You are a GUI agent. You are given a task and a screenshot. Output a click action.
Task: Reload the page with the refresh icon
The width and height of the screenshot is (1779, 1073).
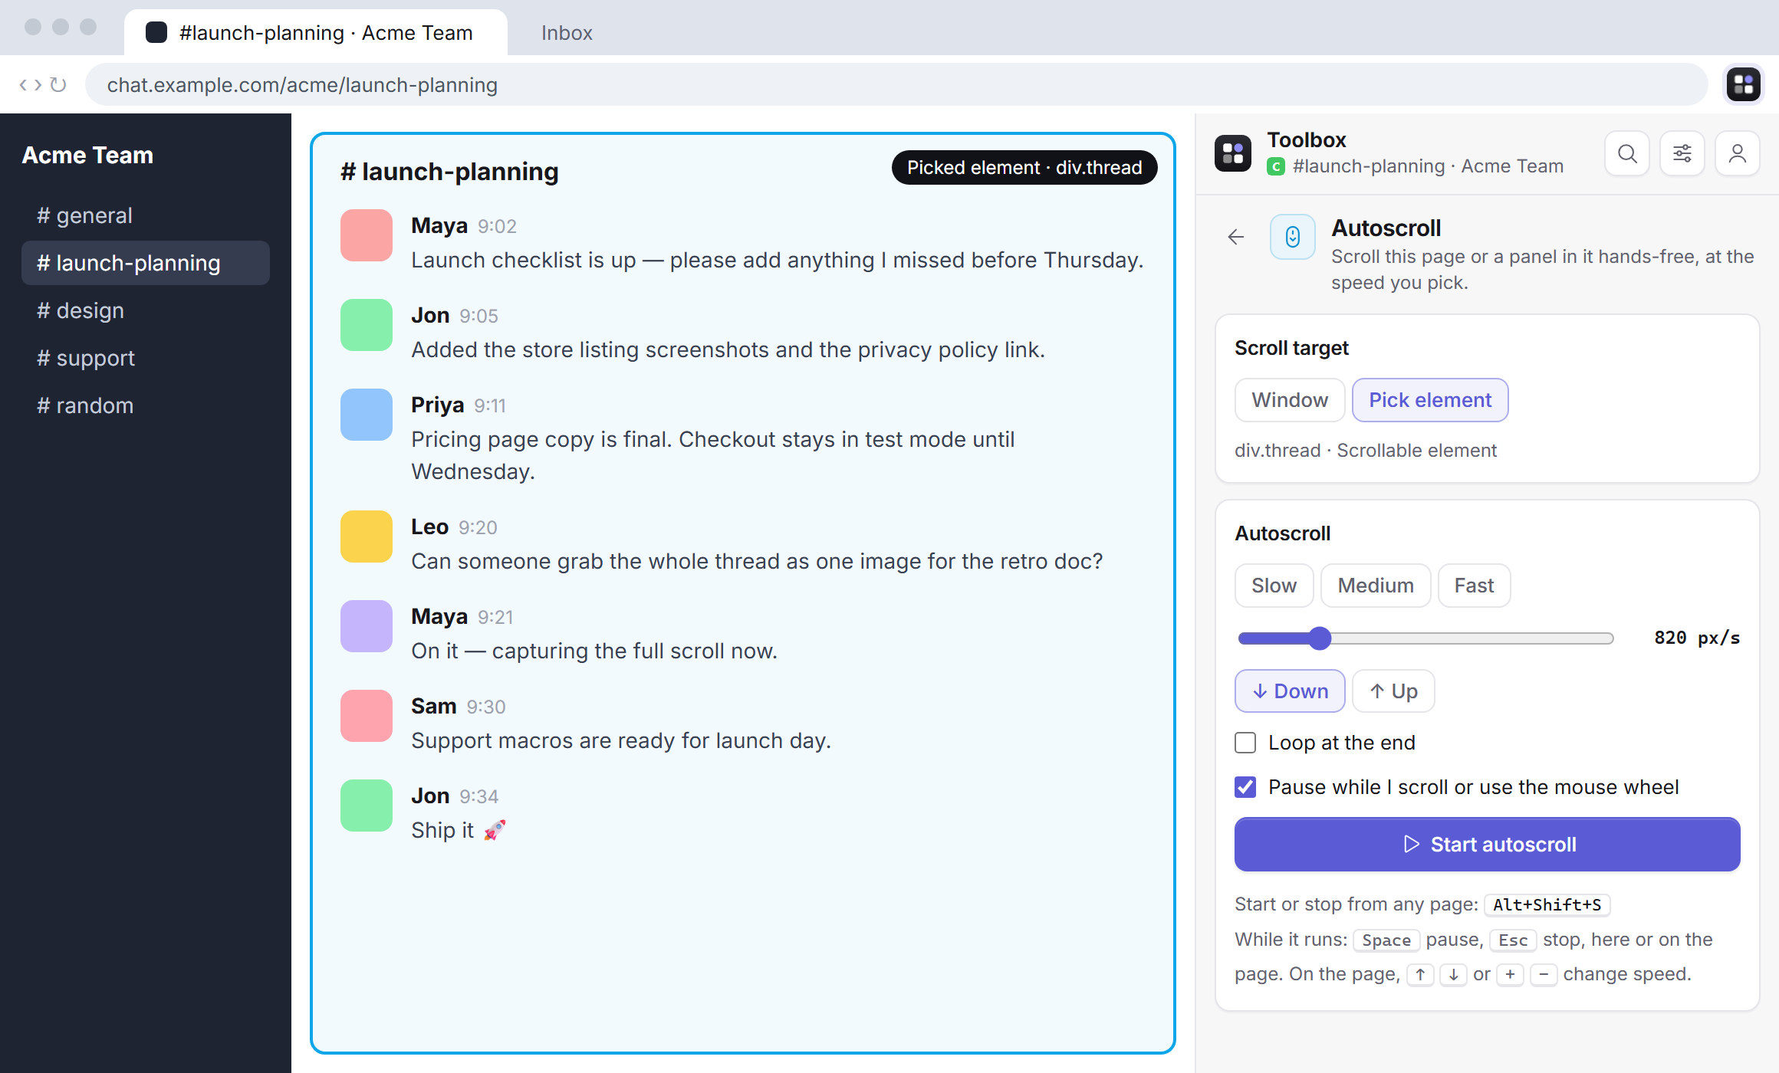[x=58, y=84]
